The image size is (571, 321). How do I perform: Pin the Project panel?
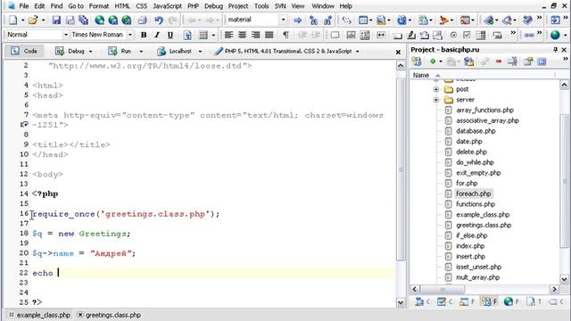pos(555,50)
